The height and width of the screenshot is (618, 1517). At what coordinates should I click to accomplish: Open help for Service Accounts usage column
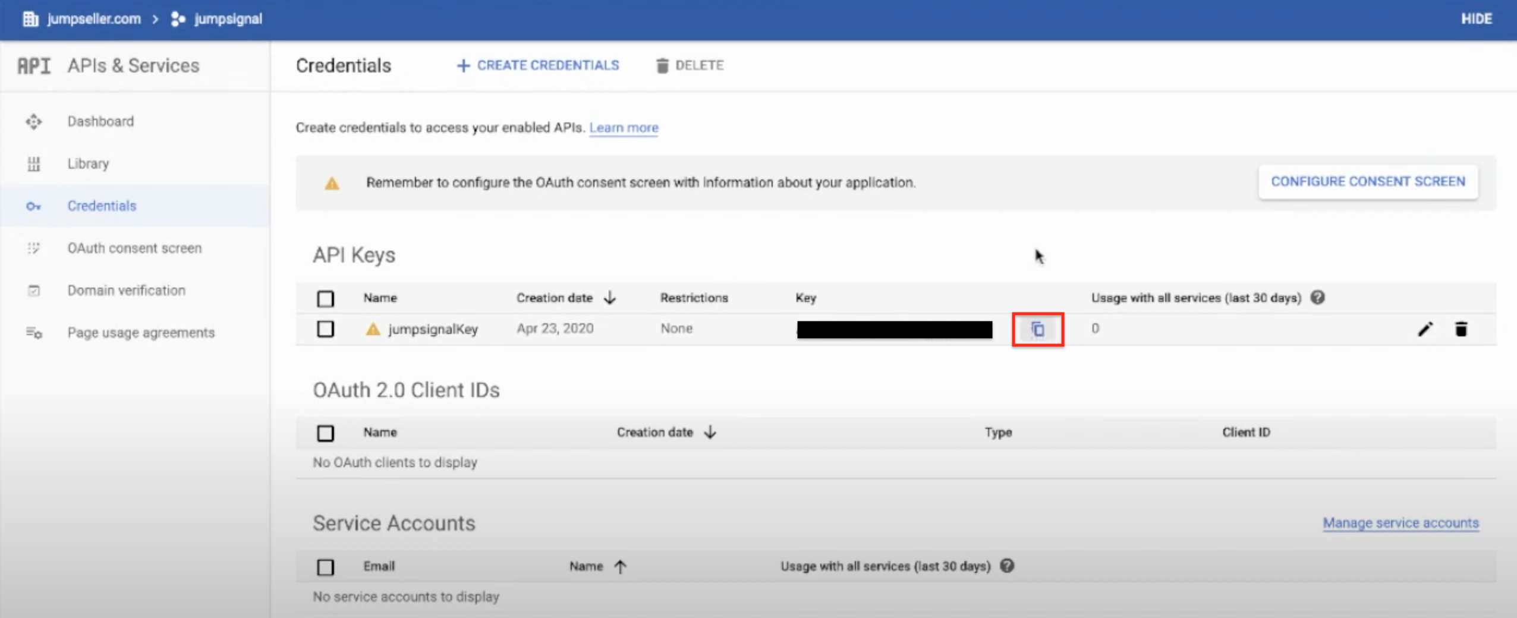click(1007, 566)
